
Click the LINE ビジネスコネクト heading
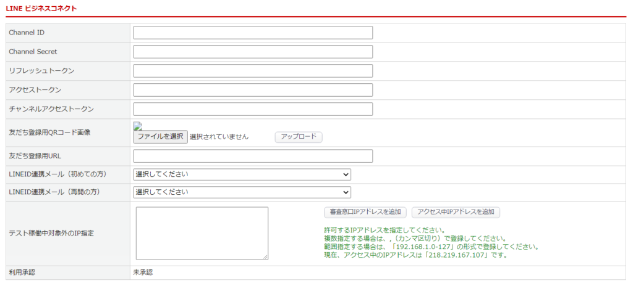(x=41, y=8)
